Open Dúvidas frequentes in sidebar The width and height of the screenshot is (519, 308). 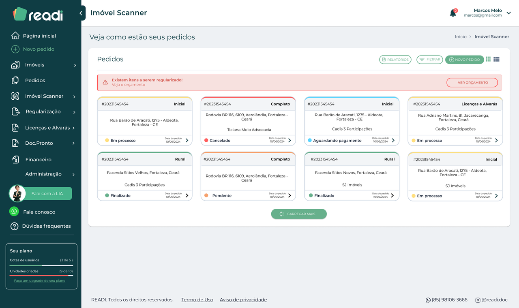click(46, 226)
